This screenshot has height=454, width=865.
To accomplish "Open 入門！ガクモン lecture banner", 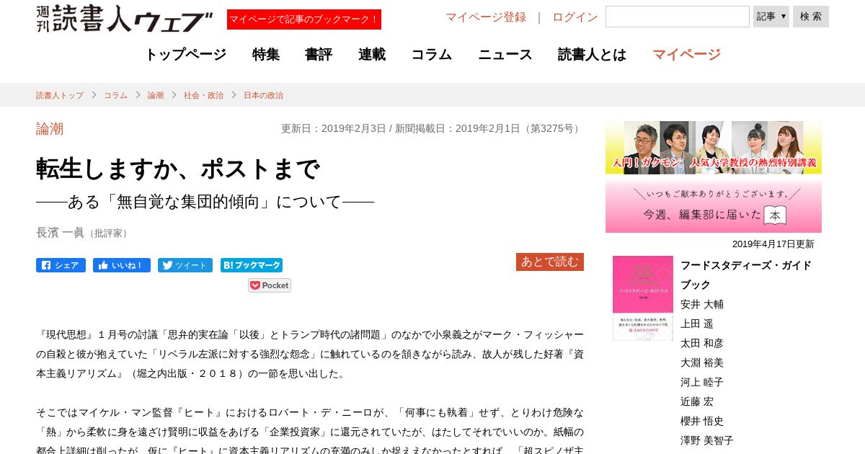I will [x=714, y=148].
